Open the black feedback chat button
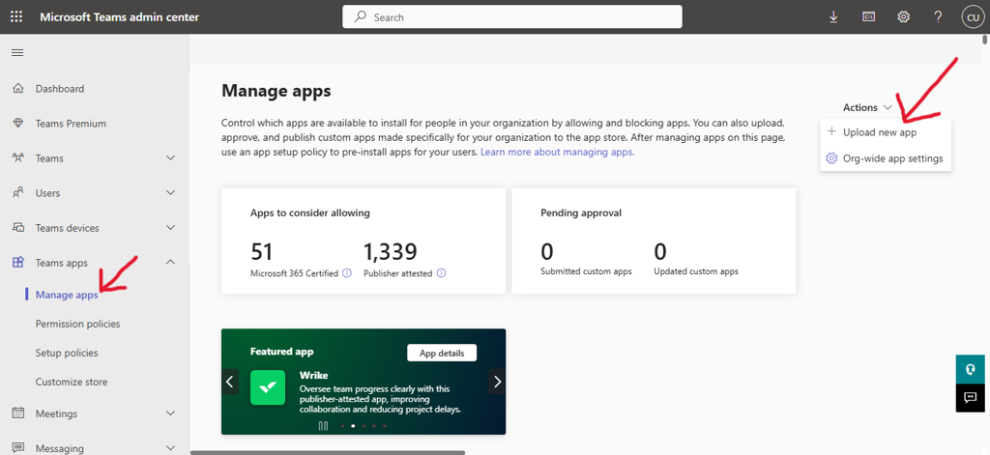The height and width of the screenshot is (455, 990). (971, 398)
